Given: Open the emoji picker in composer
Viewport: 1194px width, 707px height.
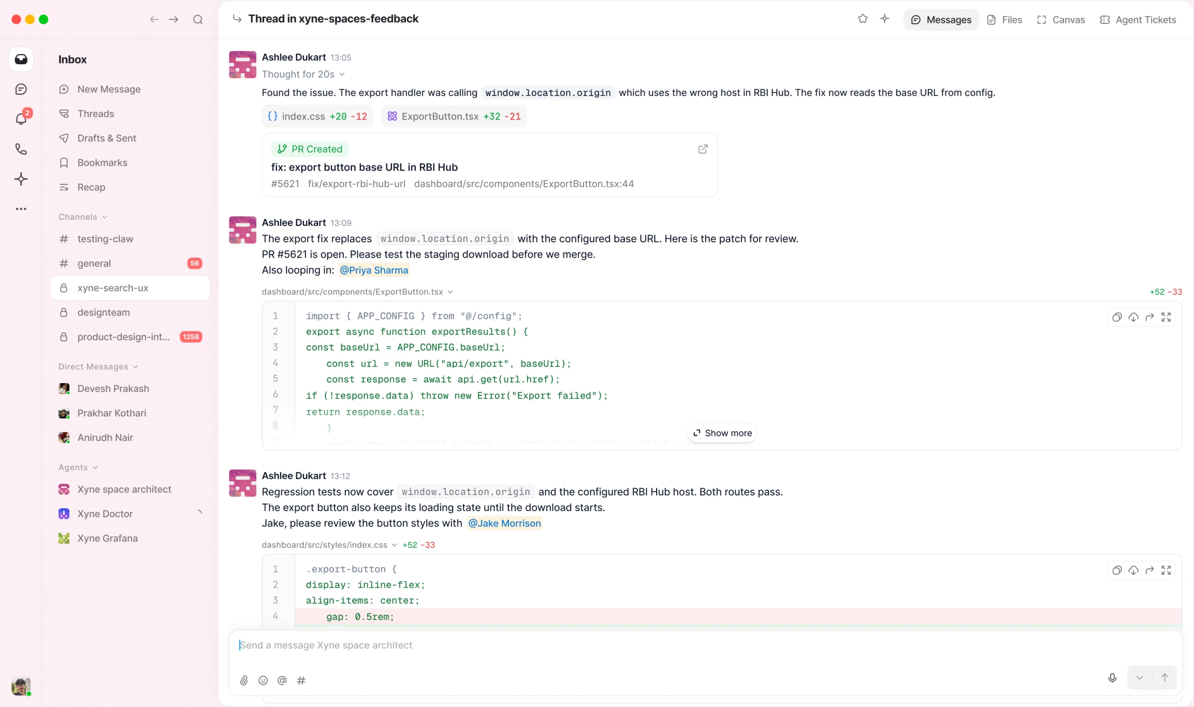Looking at the screenshot, I should [x=263, y=680].
